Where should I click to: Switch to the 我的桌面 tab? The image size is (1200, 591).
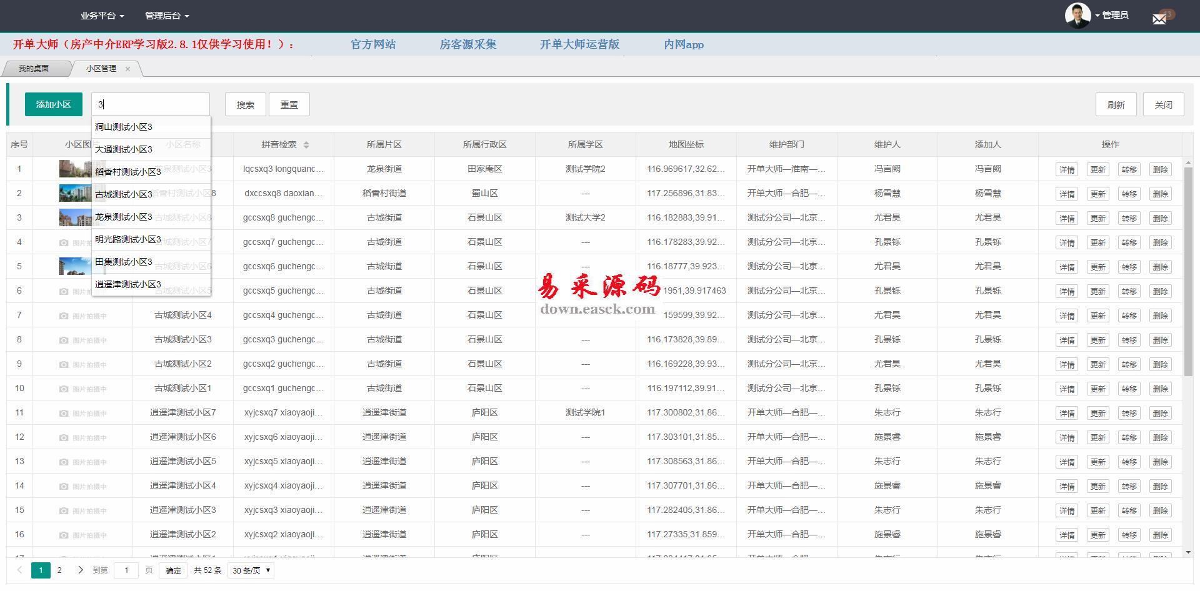coord(34,69)
